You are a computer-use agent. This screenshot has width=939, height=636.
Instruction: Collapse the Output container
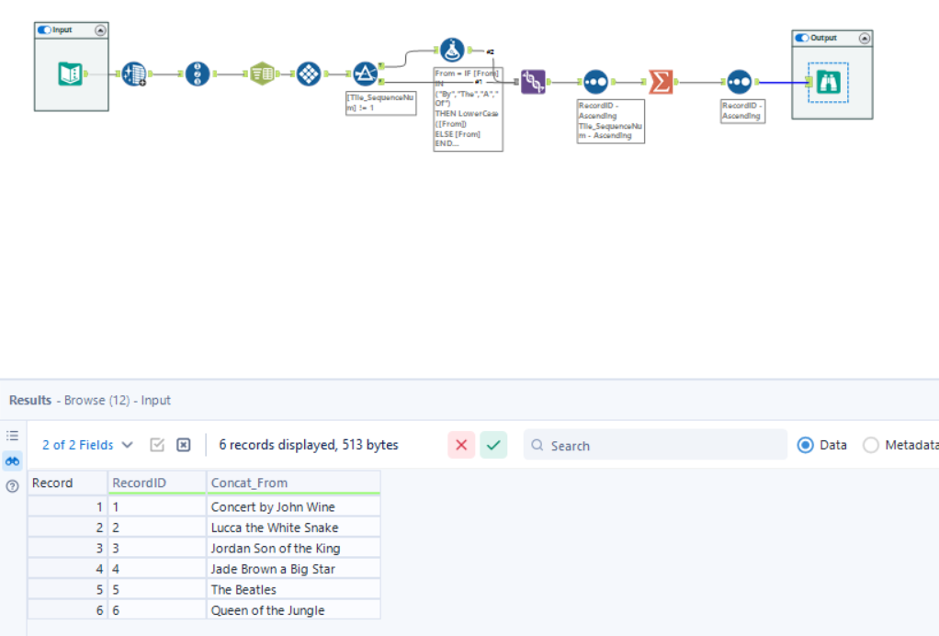coord(864,38)
